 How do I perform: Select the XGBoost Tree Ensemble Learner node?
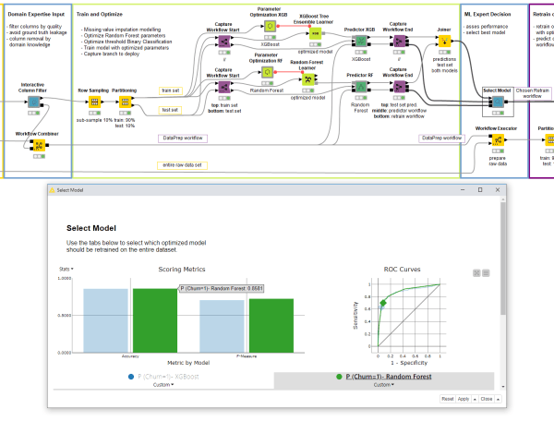(315, 33)
